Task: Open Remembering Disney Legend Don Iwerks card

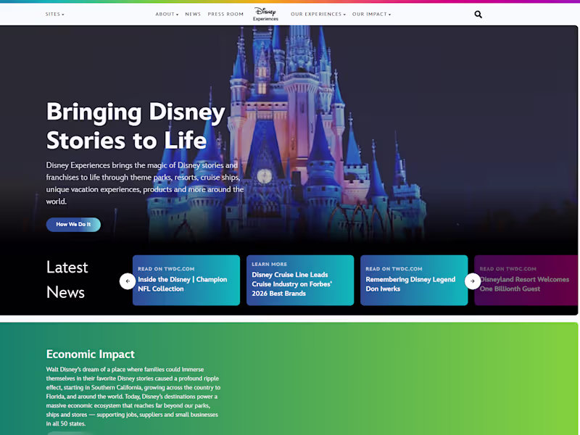Action: click(x=414, y=281)
